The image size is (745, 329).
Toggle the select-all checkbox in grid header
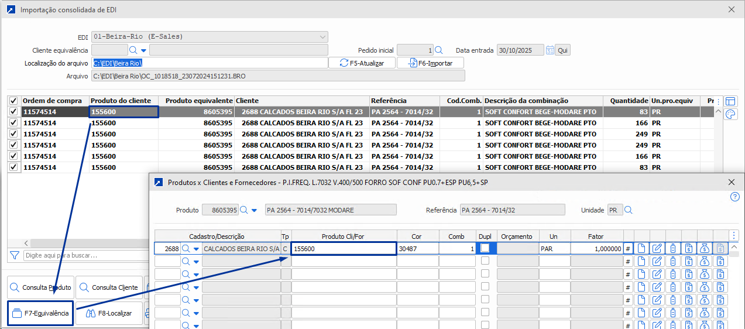(x=13, y=101)
